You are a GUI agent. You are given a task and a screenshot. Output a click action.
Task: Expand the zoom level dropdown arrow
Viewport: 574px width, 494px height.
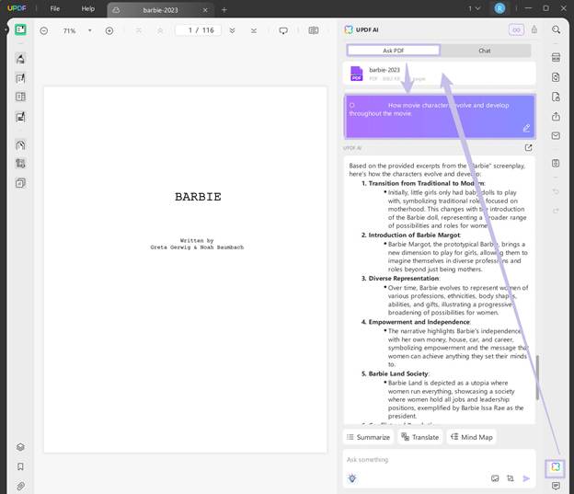pyautogui.click(x=89, y=30)
